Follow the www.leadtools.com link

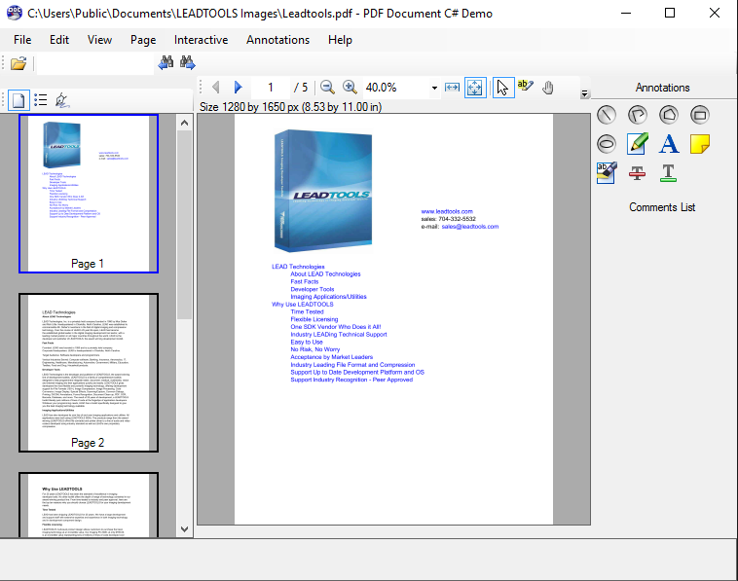click(447, 212)
